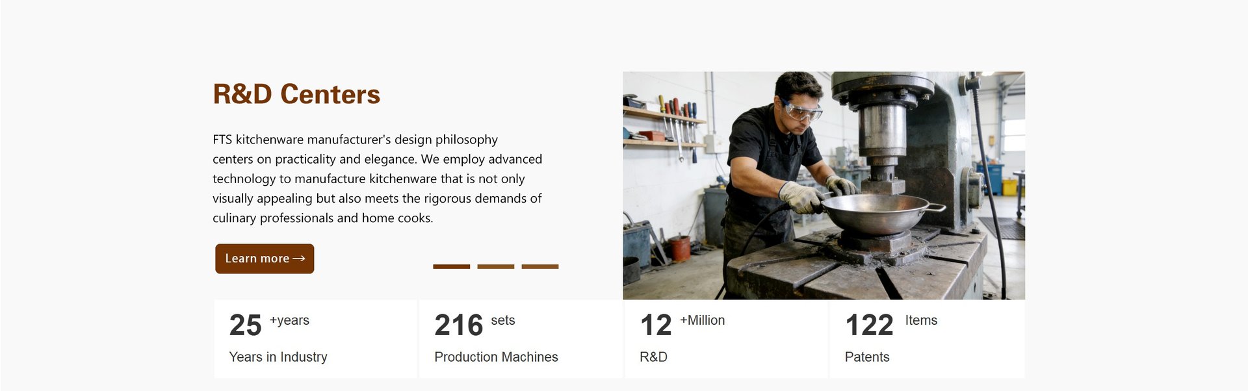The image size is (1248, 391).
Task: Select the R&D label under 12
Action: pos(653,357)
